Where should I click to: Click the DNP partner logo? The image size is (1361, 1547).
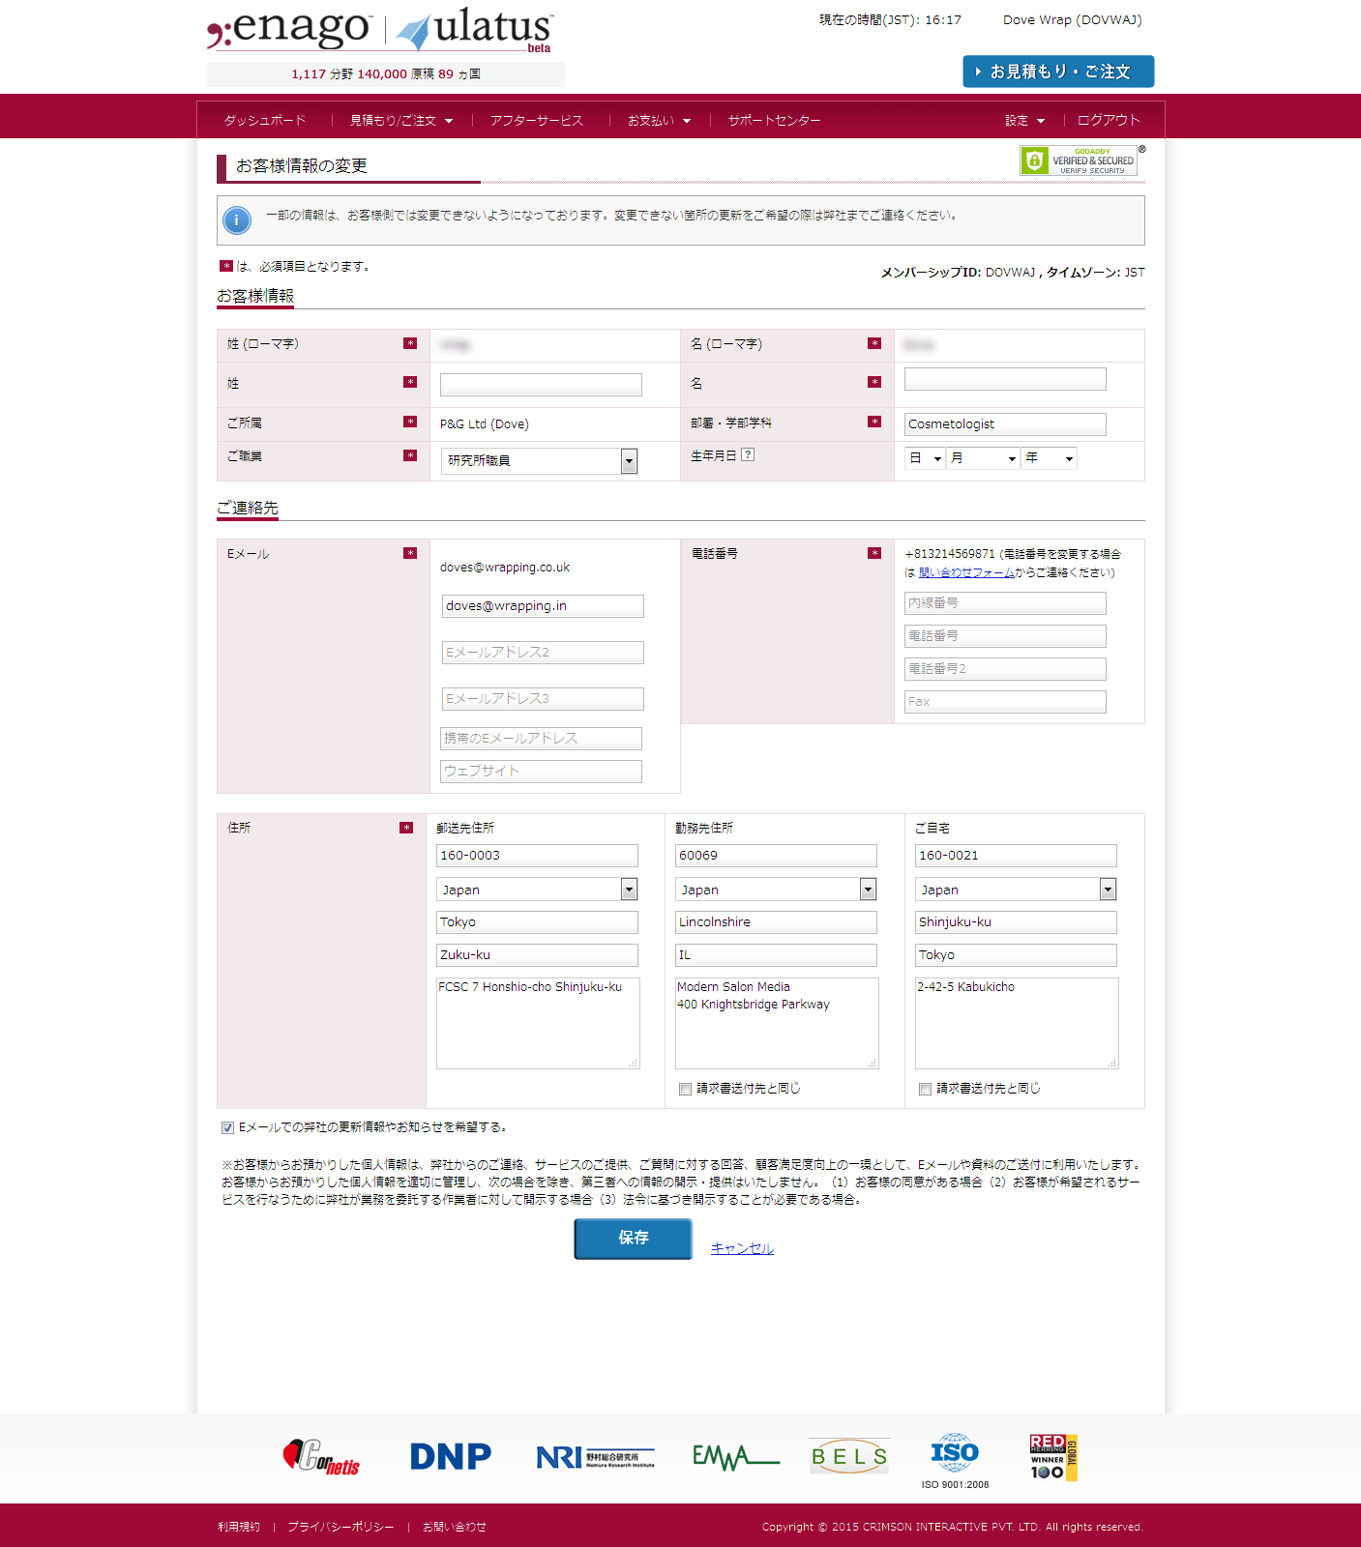coord(450,1456)
